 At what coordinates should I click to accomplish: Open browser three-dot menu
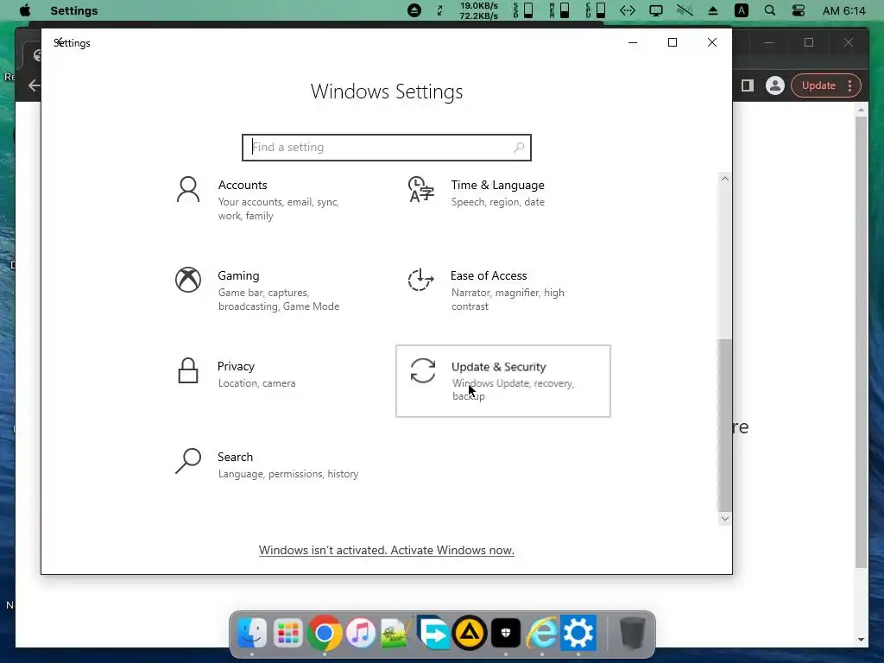coord(849,85)
